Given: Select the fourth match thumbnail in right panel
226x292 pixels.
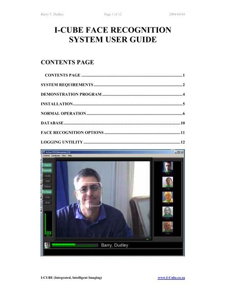Looking at the screenshot, I should click(x=168, y=212).
